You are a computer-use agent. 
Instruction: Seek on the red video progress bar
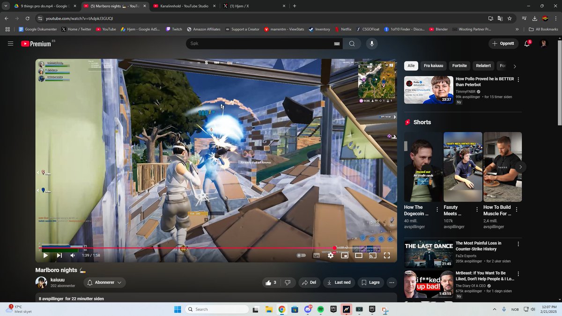click(x=216, y=248)
